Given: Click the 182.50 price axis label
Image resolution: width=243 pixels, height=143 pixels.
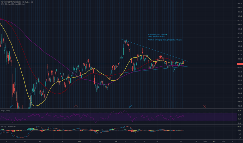Looking at the screenshot, I should pos(240,3).
